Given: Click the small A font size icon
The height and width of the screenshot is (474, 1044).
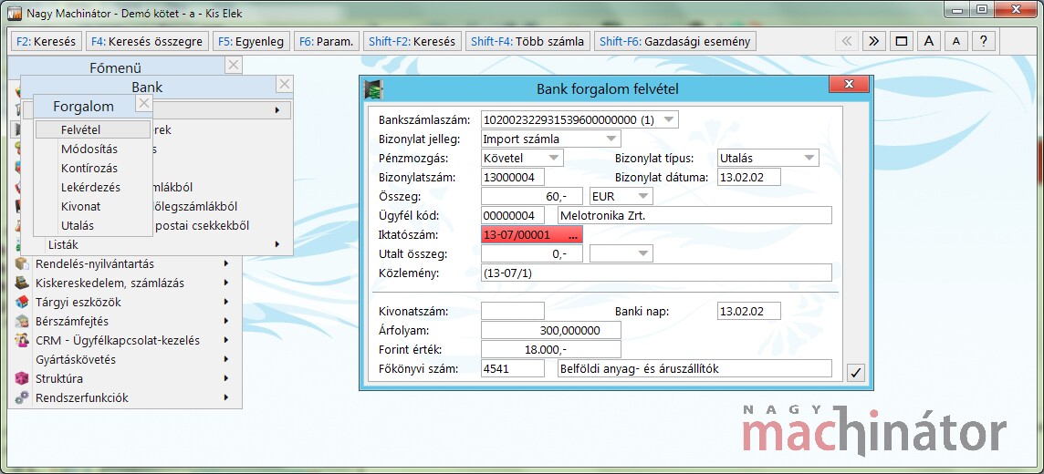Looking at the screenshot, I should click(x=956, y=41).
